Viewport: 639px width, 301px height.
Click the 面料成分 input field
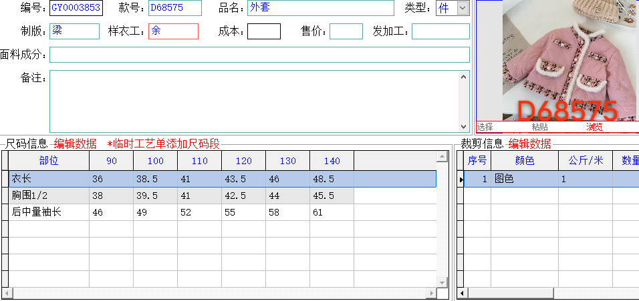pos(259,55)
